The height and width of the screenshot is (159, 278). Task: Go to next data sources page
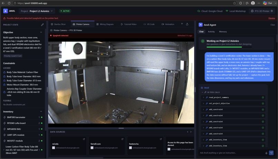coord(191,132)
